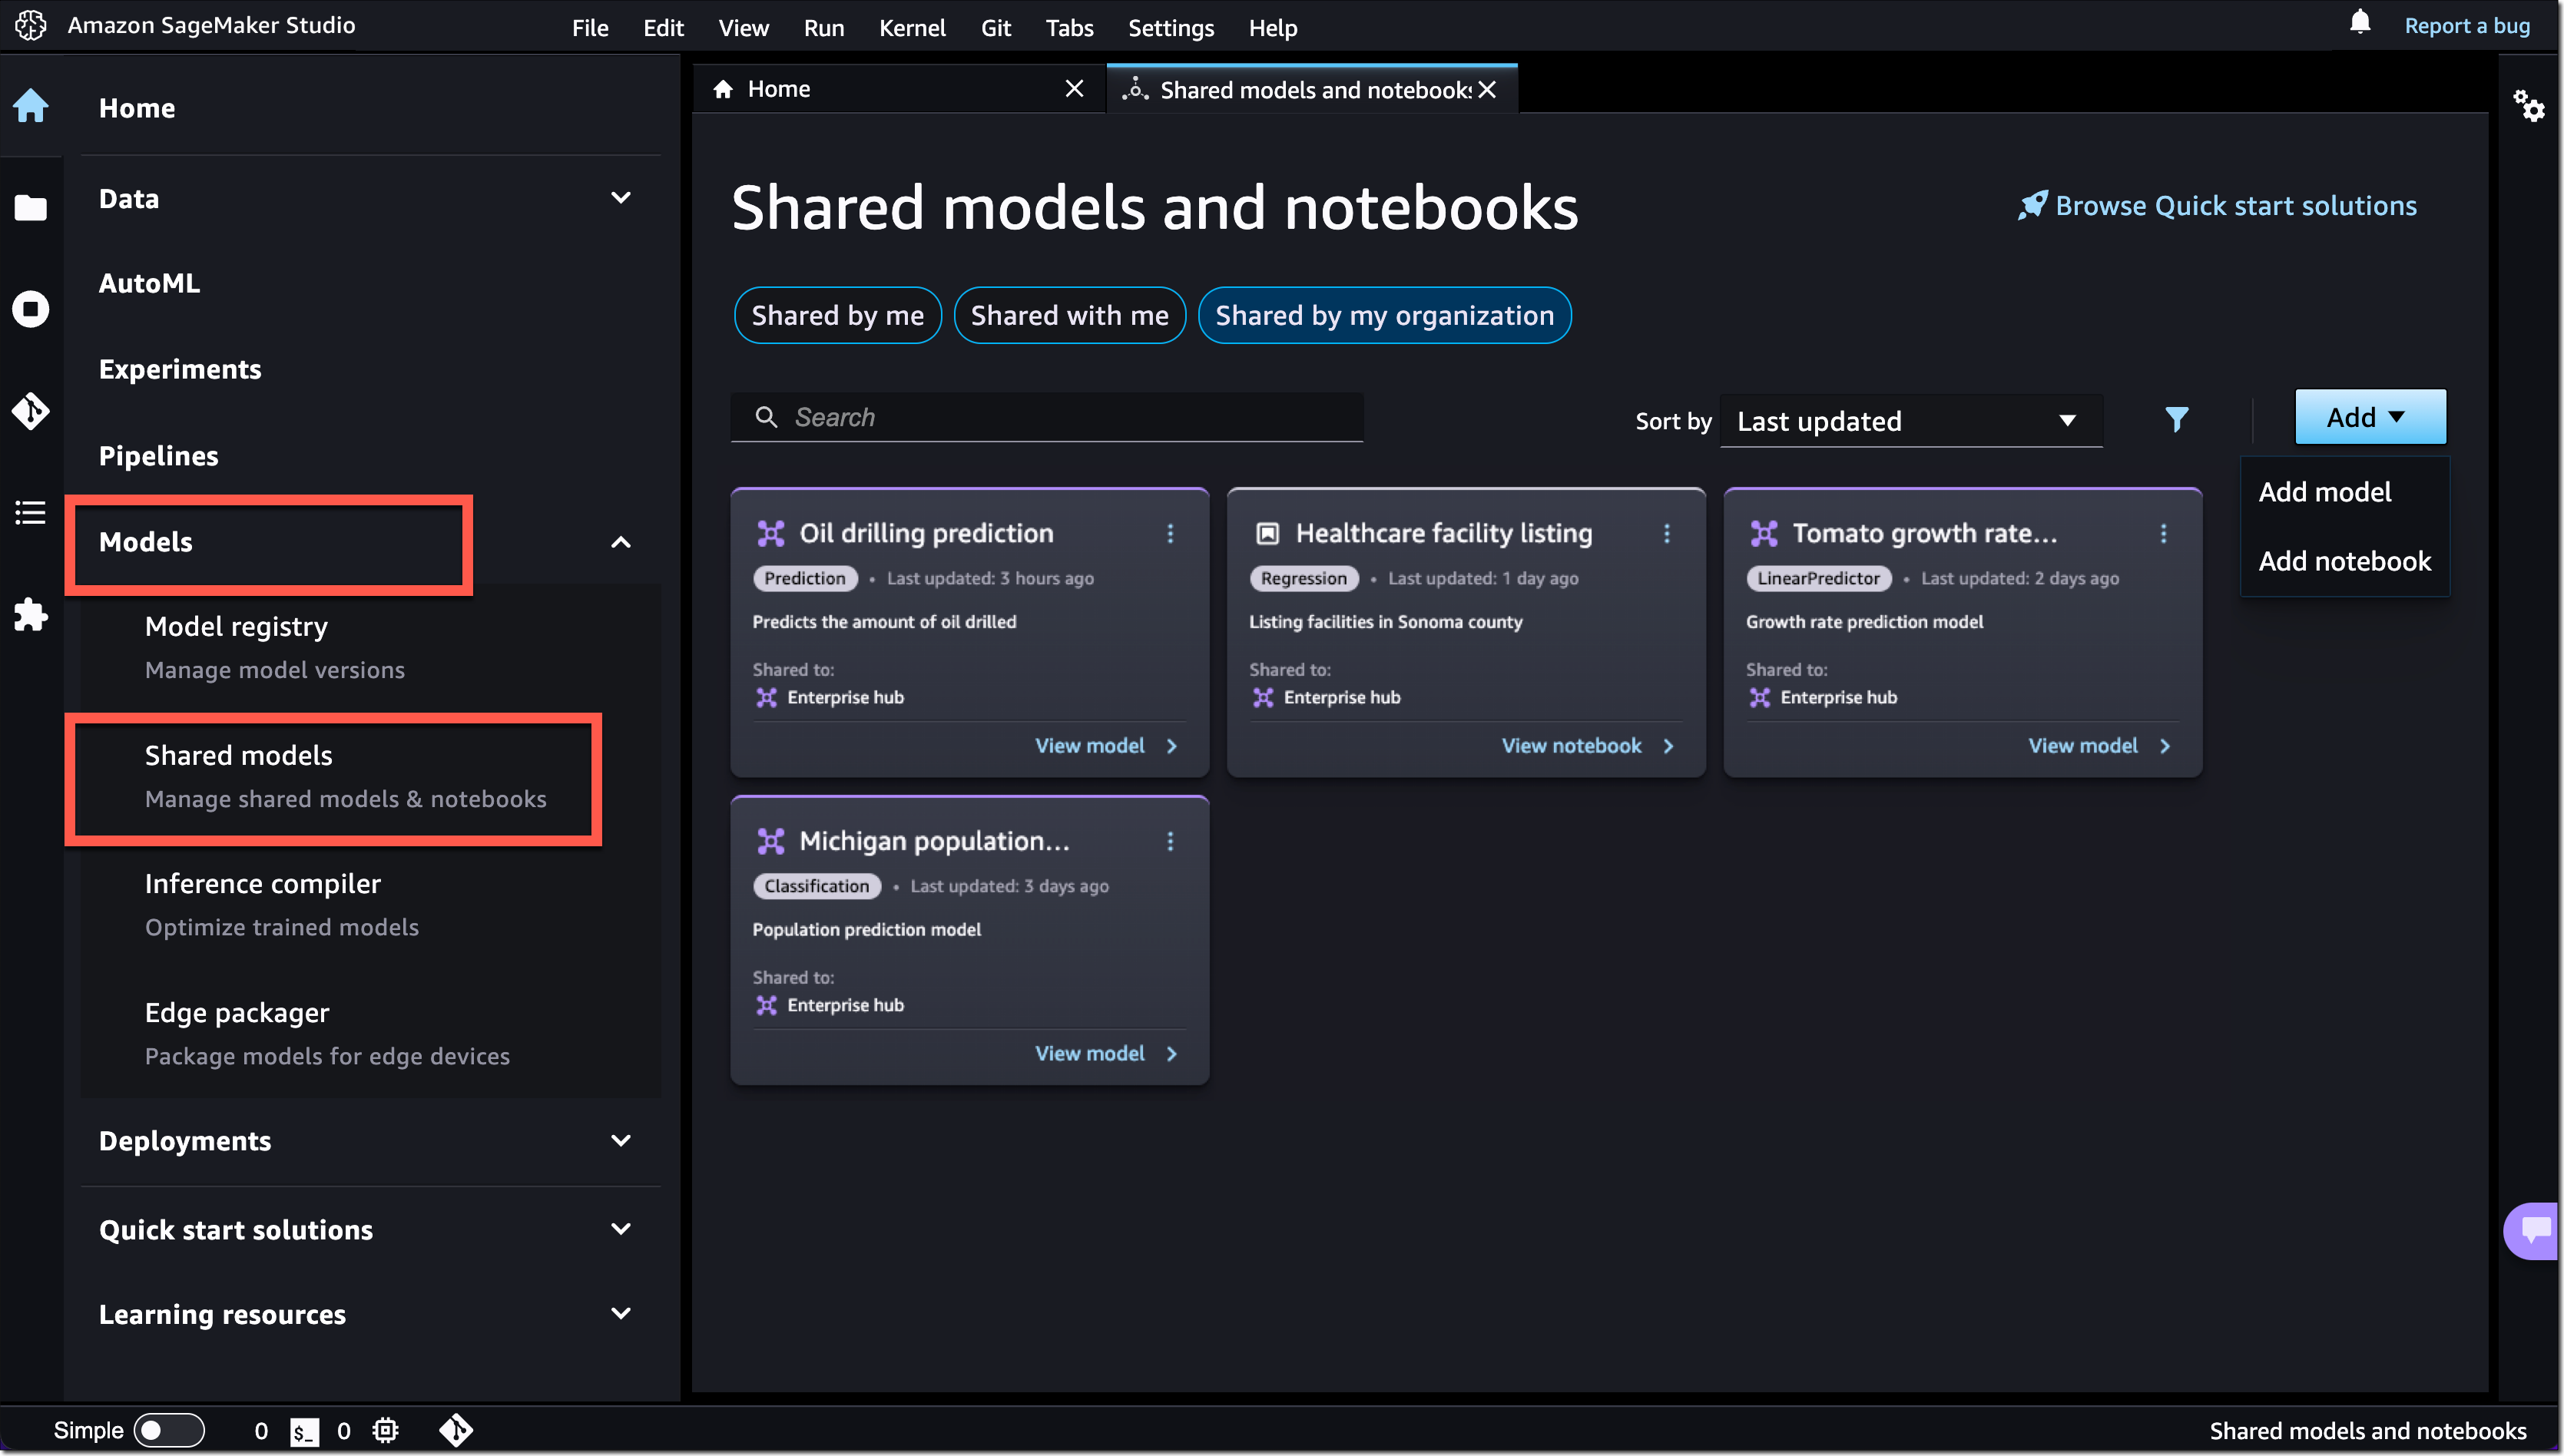Expand the Data section
Image resolution: width=2564 pixels, height=1456 pixels.
620,198
